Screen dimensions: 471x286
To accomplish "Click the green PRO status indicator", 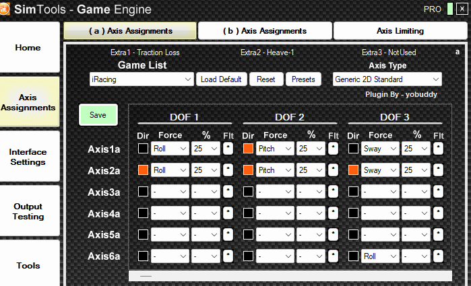I will tap(449, 9).
